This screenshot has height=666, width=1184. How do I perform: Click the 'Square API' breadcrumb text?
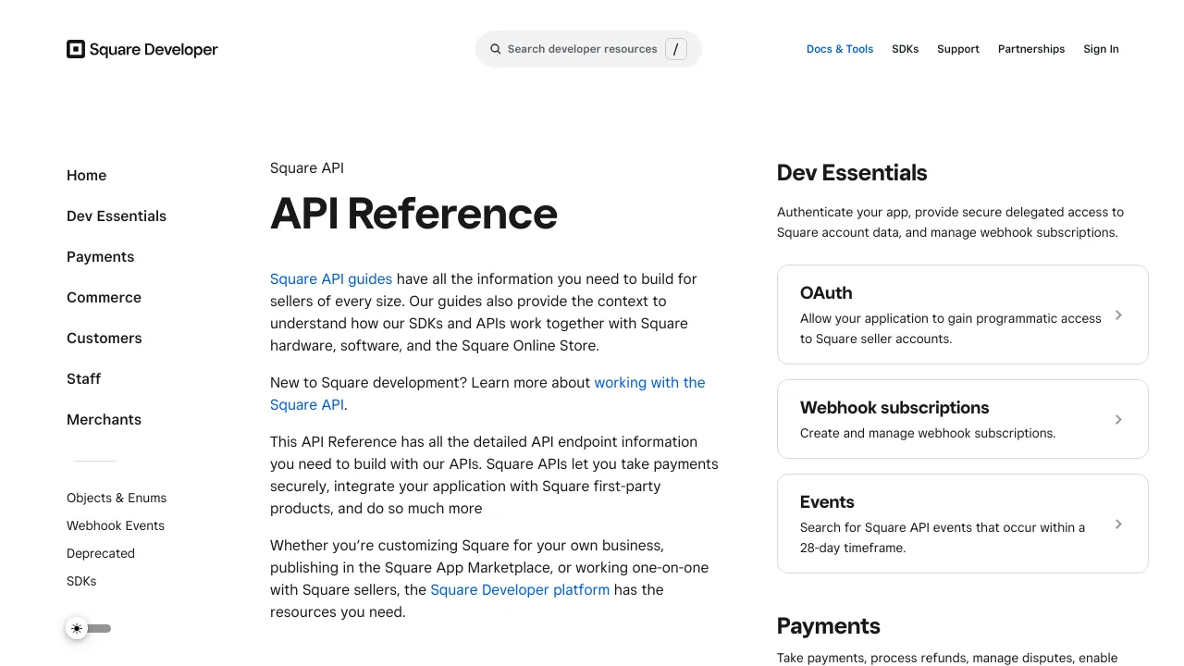(x=307, y=168)
